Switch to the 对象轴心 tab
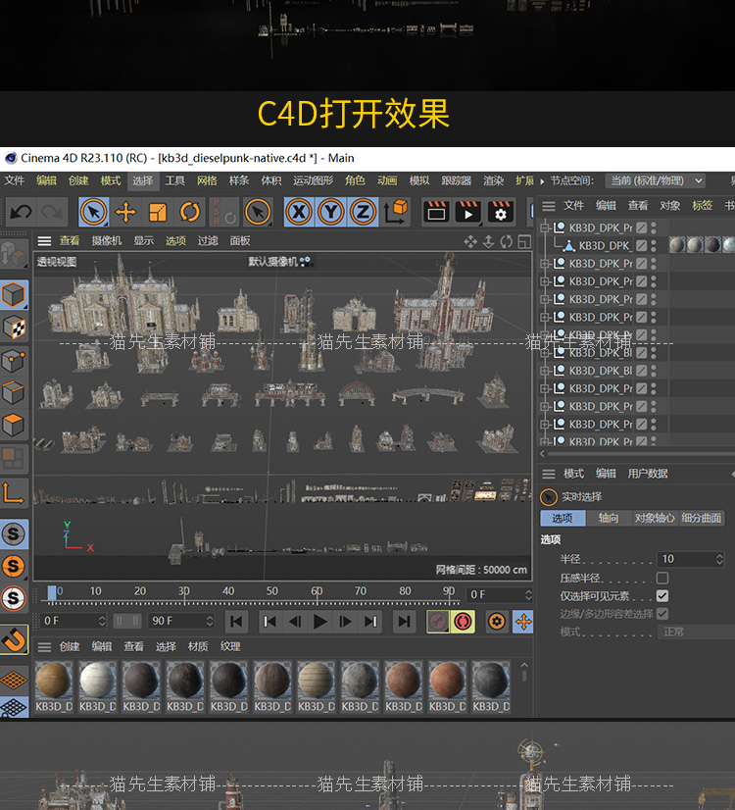 (655, 518)
